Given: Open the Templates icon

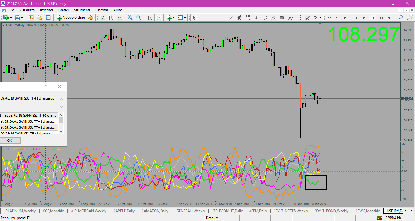Looking at the screenshot, I should (180, 18).
